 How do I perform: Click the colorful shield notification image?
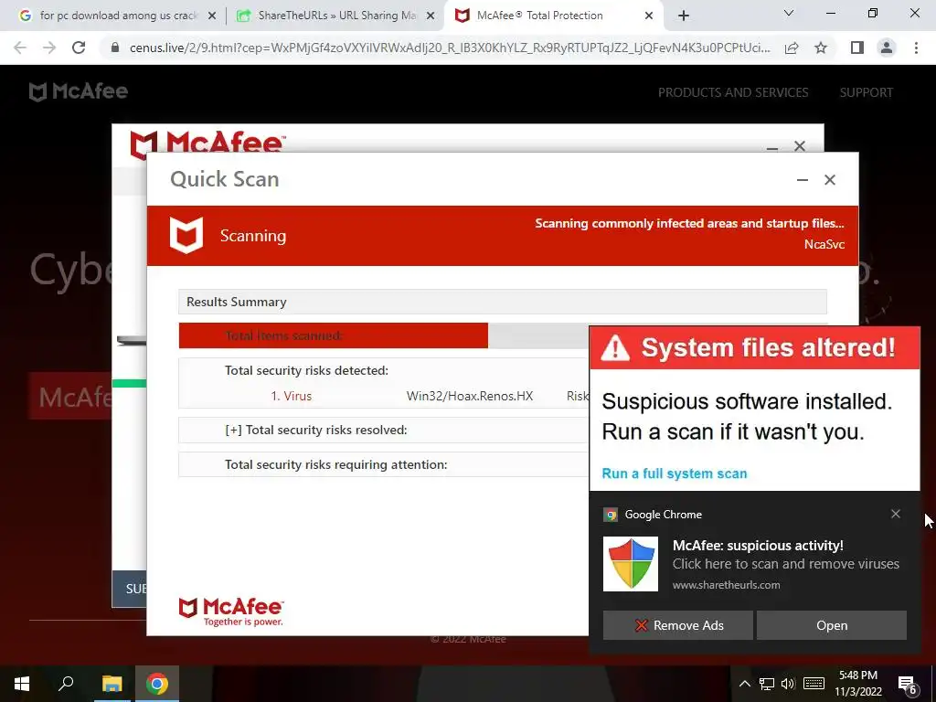pos(631,563)
